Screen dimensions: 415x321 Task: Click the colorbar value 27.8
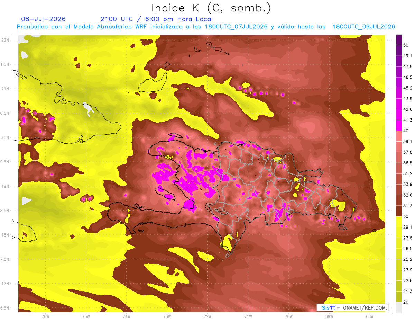pos(408,238)
